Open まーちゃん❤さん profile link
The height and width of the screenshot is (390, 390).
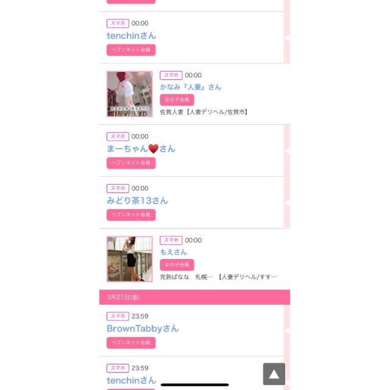[x=141, y=149]
